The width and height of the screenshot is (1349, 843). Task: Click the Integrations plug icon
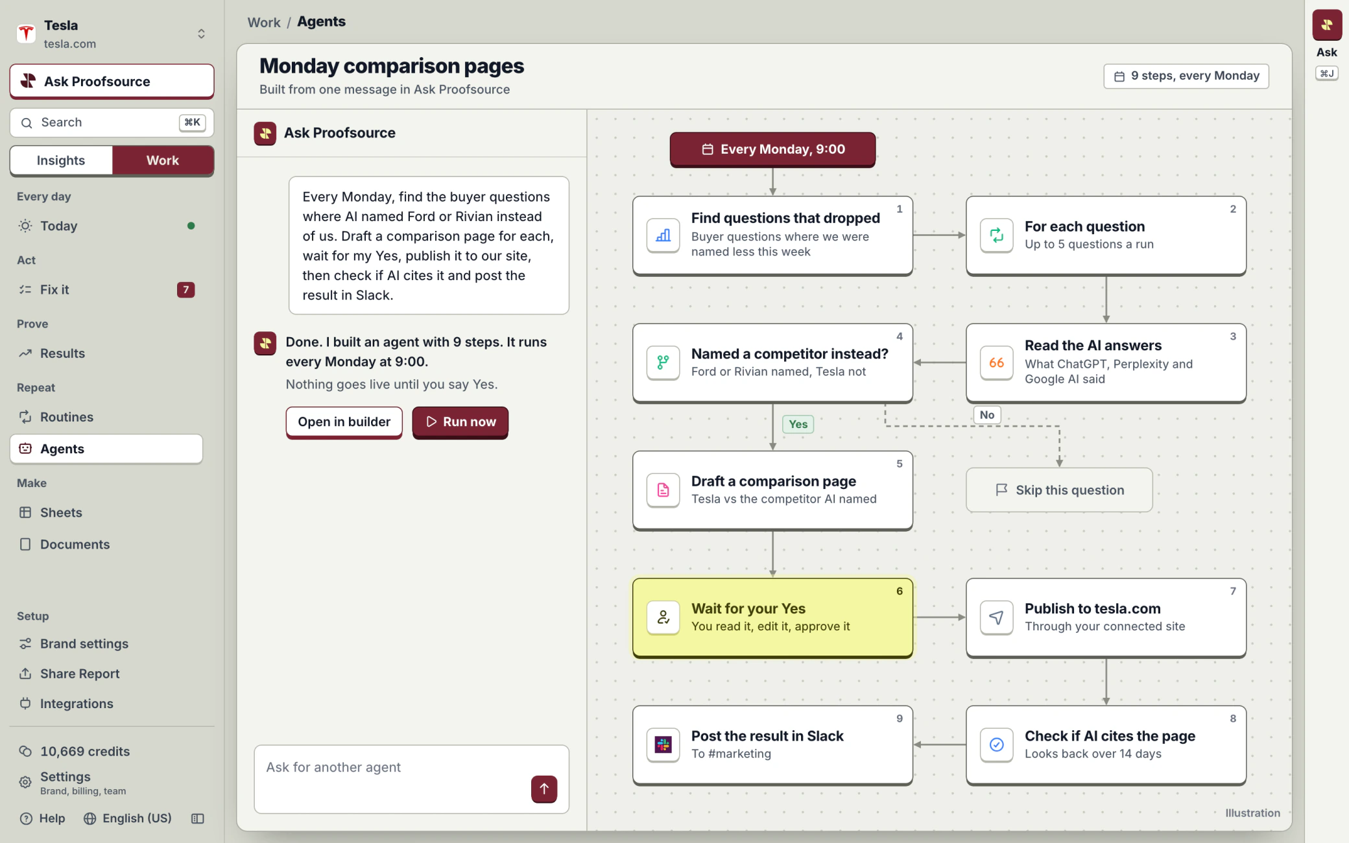(x=25, y=704)
